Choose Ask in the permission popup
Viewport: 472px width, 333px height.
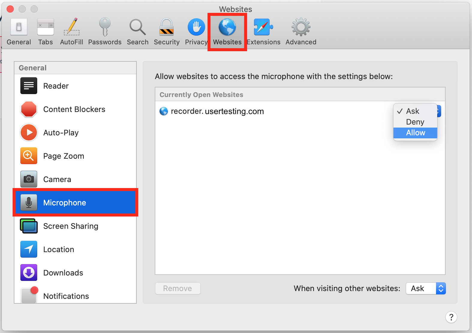point(415,111)
